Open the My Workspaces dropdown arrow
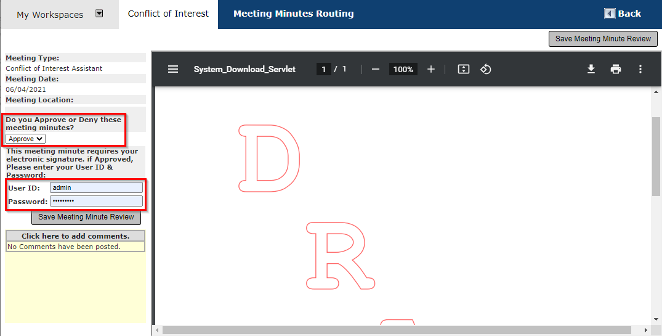Image resolution: width=662 pixels, height=336 pixels. (x=99, y=14)
